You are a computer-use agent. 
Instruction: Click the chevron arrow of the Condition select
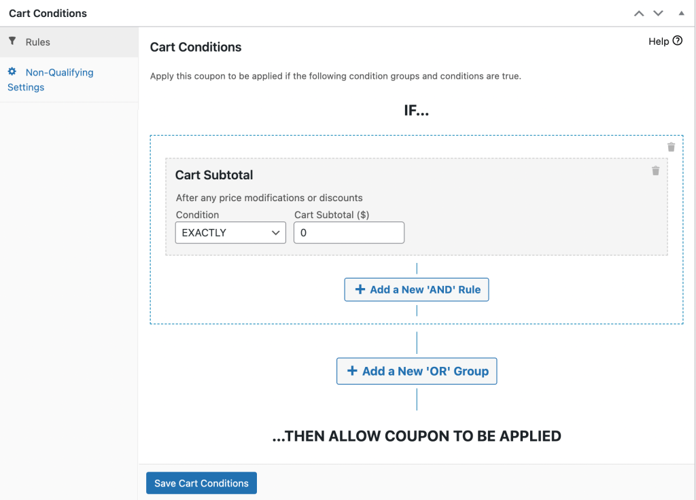tap(276, 232)
